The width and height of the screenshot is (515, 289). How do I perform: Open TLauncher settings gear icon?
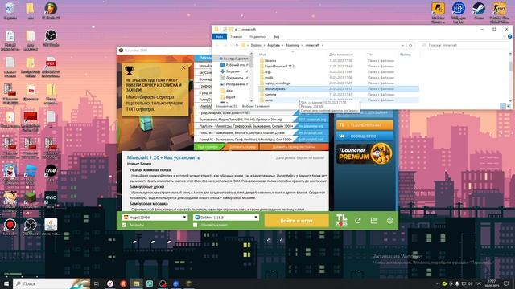[x=389, y=221]
